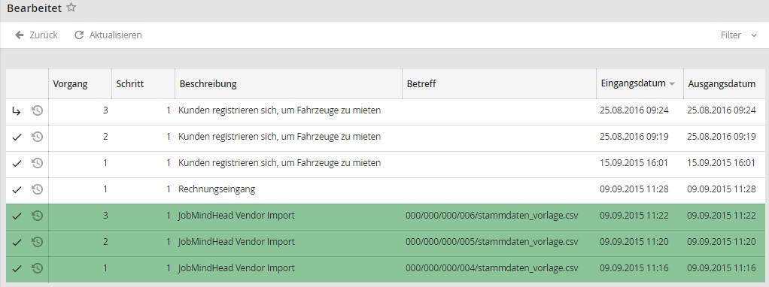Toggle Eingangsdatum sort direction arrow

click(x=673, y=84)
